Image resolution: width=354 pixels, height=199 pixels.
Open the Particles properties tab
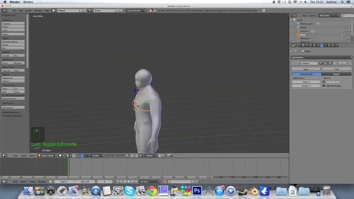point(336,45)
